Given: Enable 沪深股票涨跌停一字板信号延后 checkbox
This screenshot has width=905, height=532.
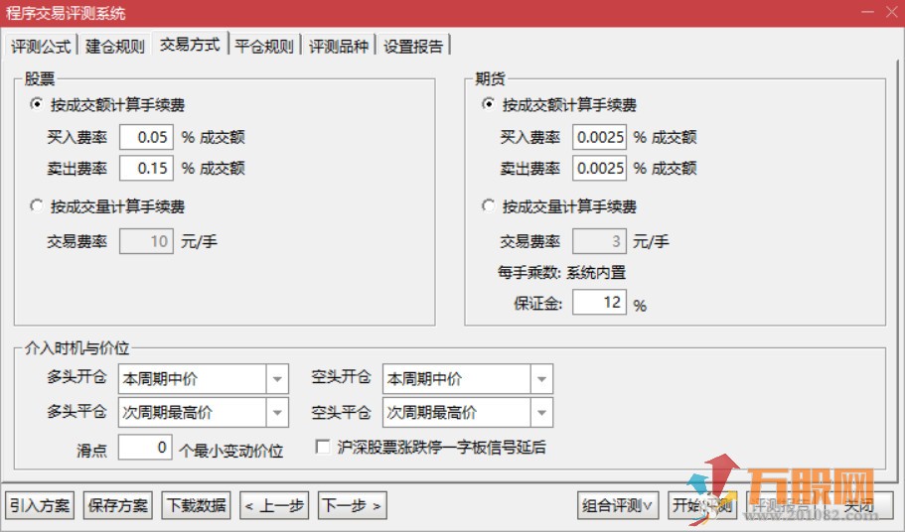Looking at the screenshot, I should tap(323, 447).
